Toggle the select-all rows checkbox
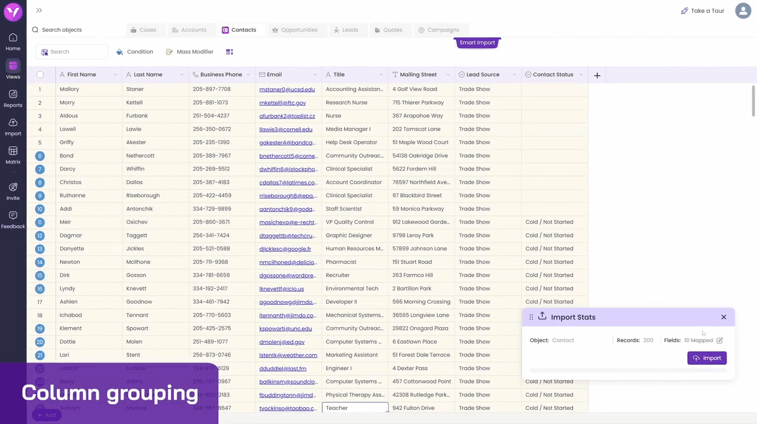This screenshot has width=757, height=424. coord(40,74)
